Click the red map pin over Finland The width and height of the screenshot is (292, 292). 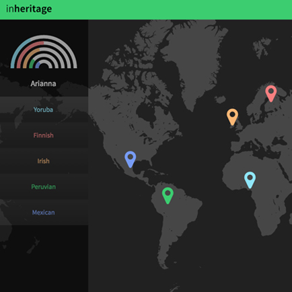click(271, 94)
